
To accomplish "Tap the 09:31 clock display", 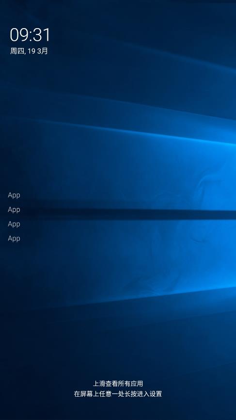I will point(30,35).
